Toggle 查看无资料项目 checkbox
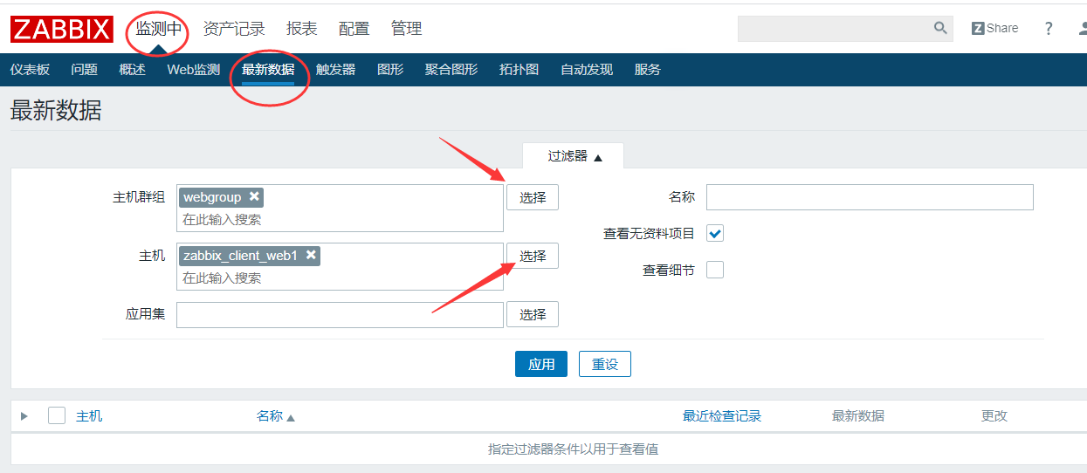This screenshot has height=473, width=1087. [715, 234]
